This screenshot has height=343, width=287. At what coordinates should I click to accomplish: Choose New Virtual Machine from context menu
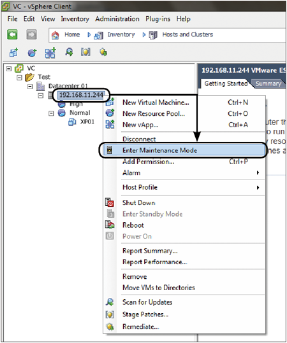click(x=184, y=102)
